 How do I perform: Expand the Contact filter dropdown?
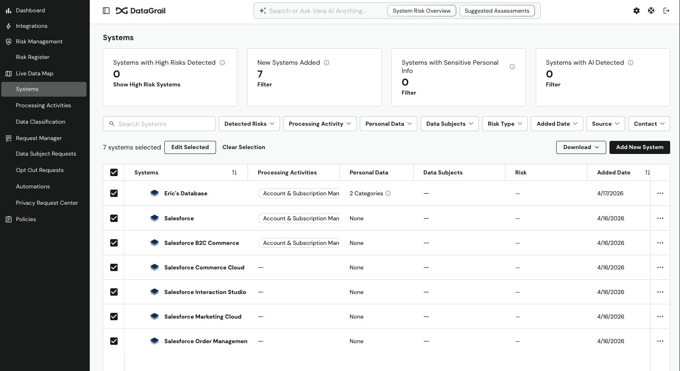(x=649, y=124)
